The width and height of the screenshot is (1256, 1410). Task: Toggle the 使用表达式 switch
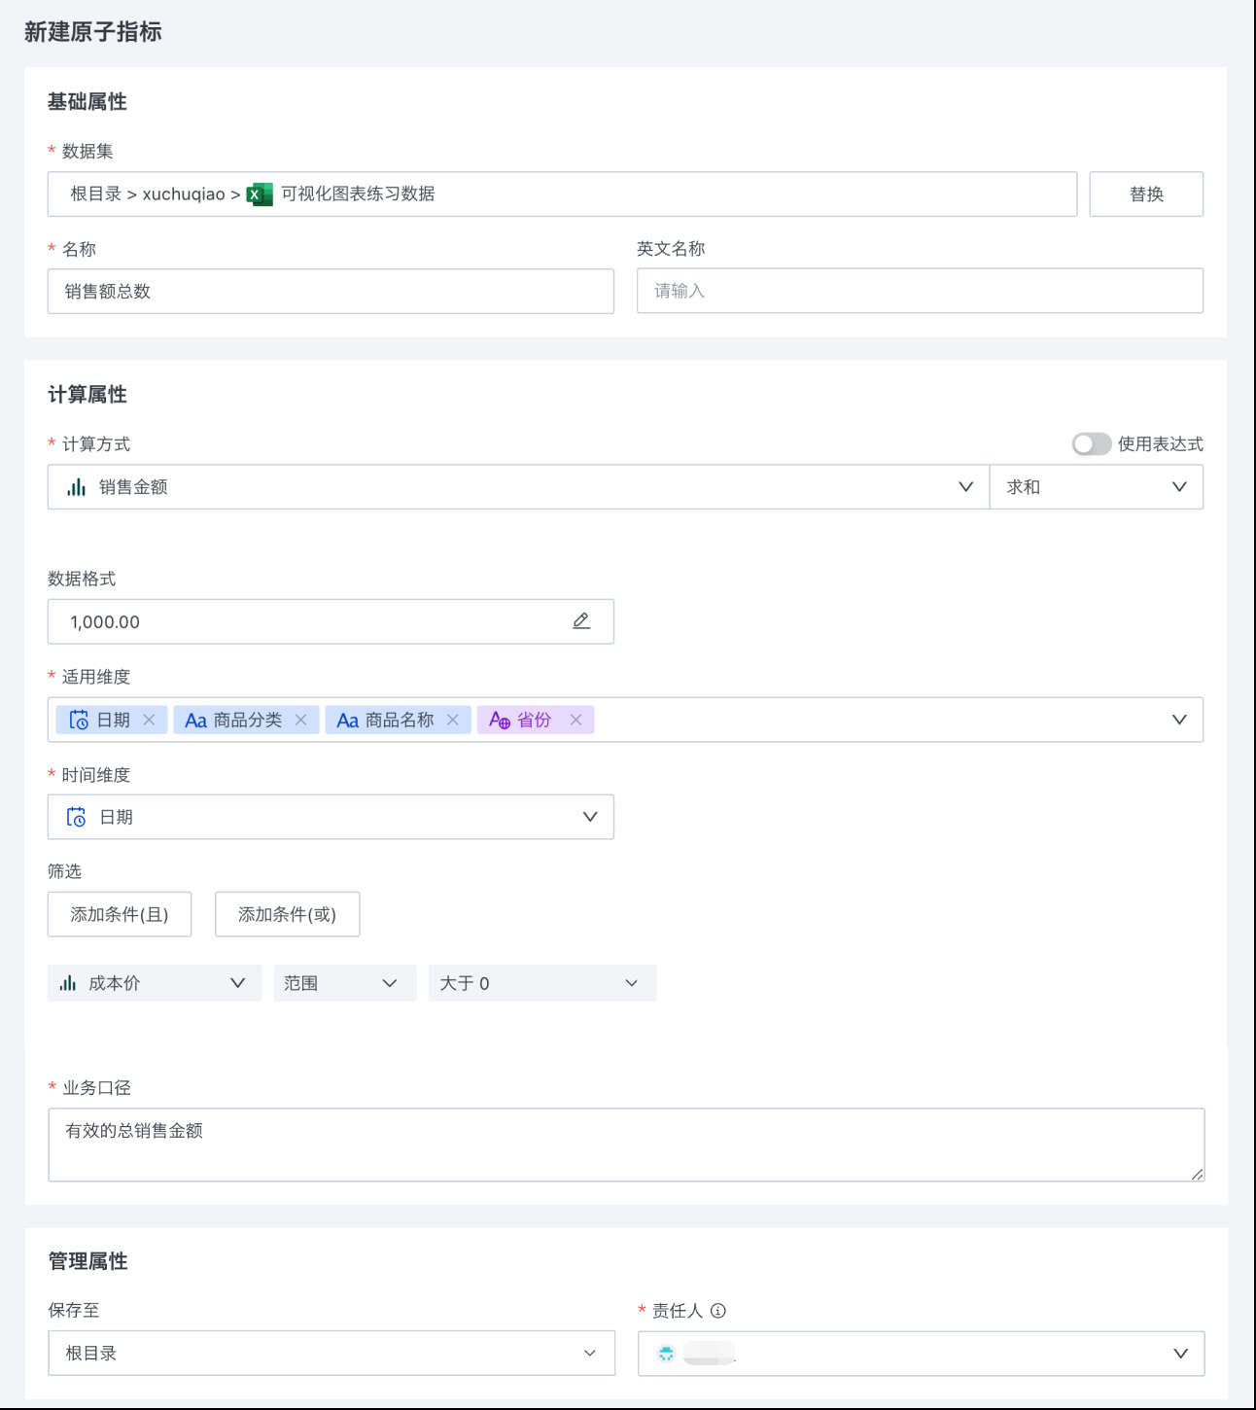click(x=1091, y=444)
